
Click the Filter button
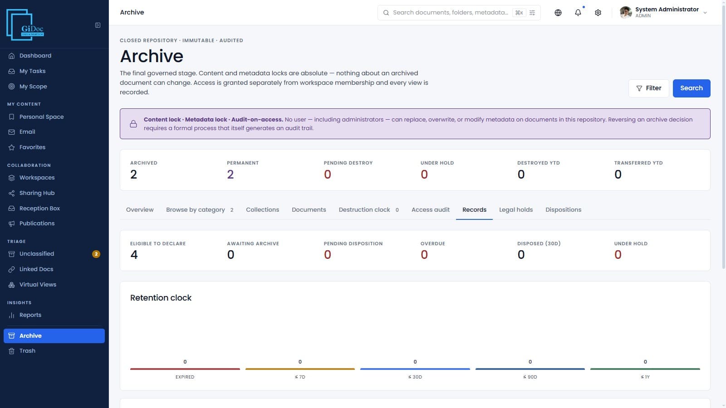(x=649, y=88)
